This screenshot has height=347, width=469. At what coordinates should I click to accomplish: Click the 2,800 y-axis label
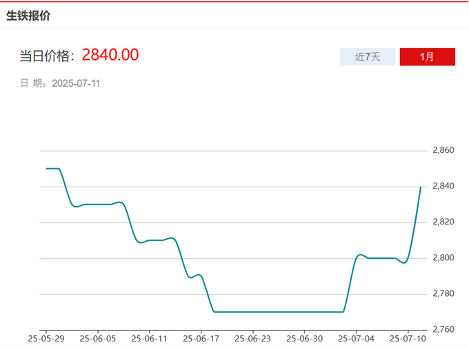(x=443, y=257)
